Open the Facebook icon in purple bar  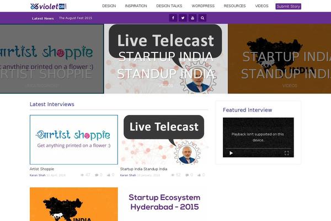173,18
